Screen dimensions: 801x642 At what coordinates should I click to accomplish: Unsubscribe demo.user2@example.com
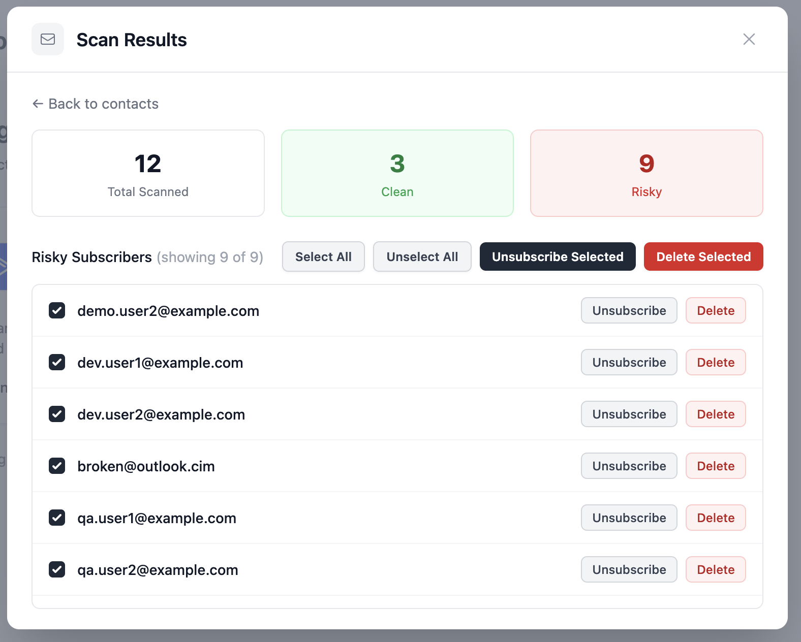629,310
